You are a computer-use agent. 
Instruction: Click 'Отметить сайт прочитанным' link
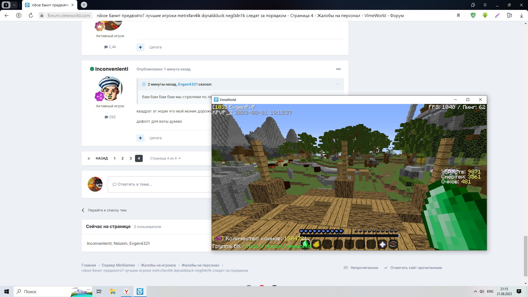pyautogui.click(x=416, y=268)
